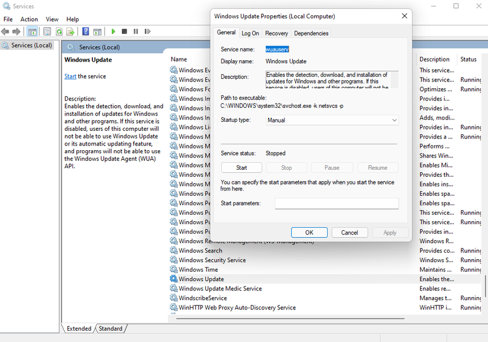Close the Windows Update Properties dialog

tap(404, 16)
